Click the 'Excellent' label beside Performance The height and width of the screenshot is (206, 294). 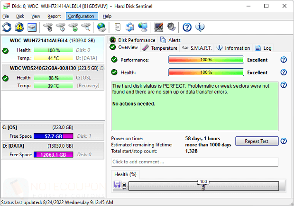pos(257,60)
